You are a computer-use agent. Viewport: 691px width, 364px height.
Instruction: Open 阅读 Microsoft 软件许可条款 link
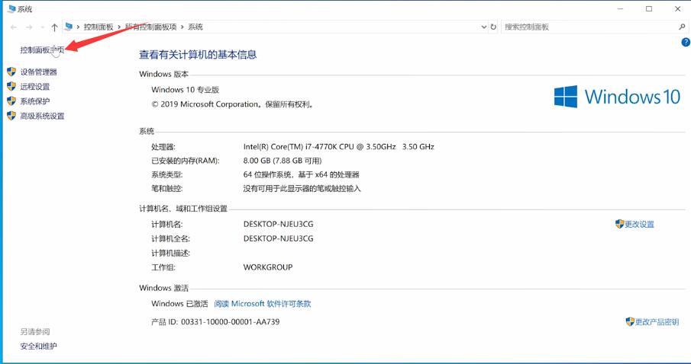click(x=262, y=303)
